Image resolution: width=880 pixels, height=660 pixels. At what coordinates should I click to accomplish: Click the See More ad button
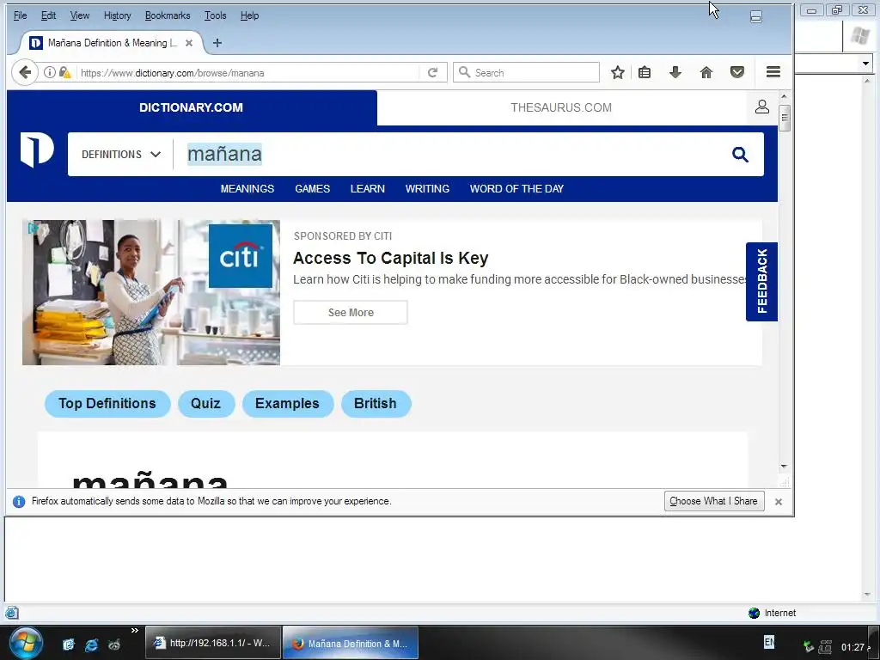351,313
